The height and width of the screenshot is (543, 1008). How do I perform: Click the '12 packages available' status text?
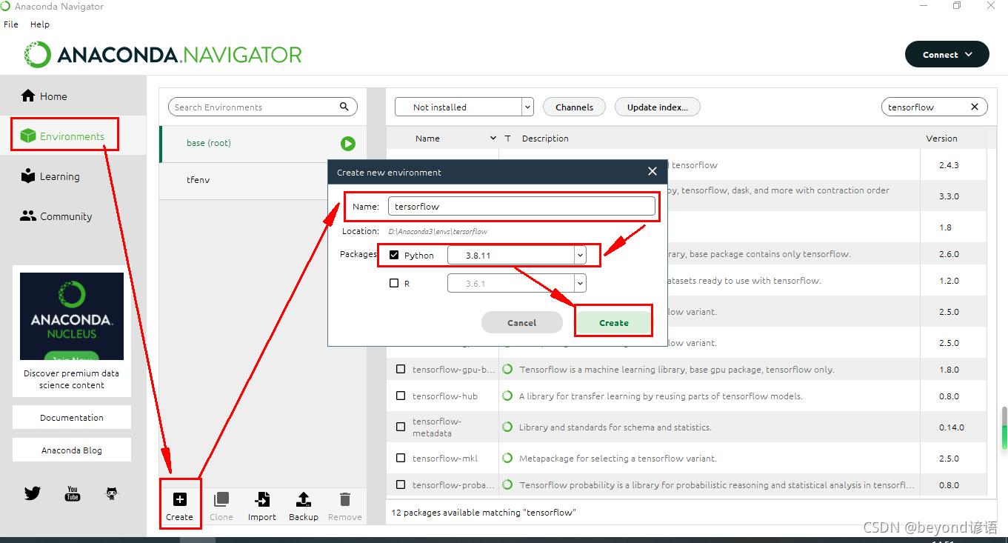pyautogui.click(x=484, y=513)
